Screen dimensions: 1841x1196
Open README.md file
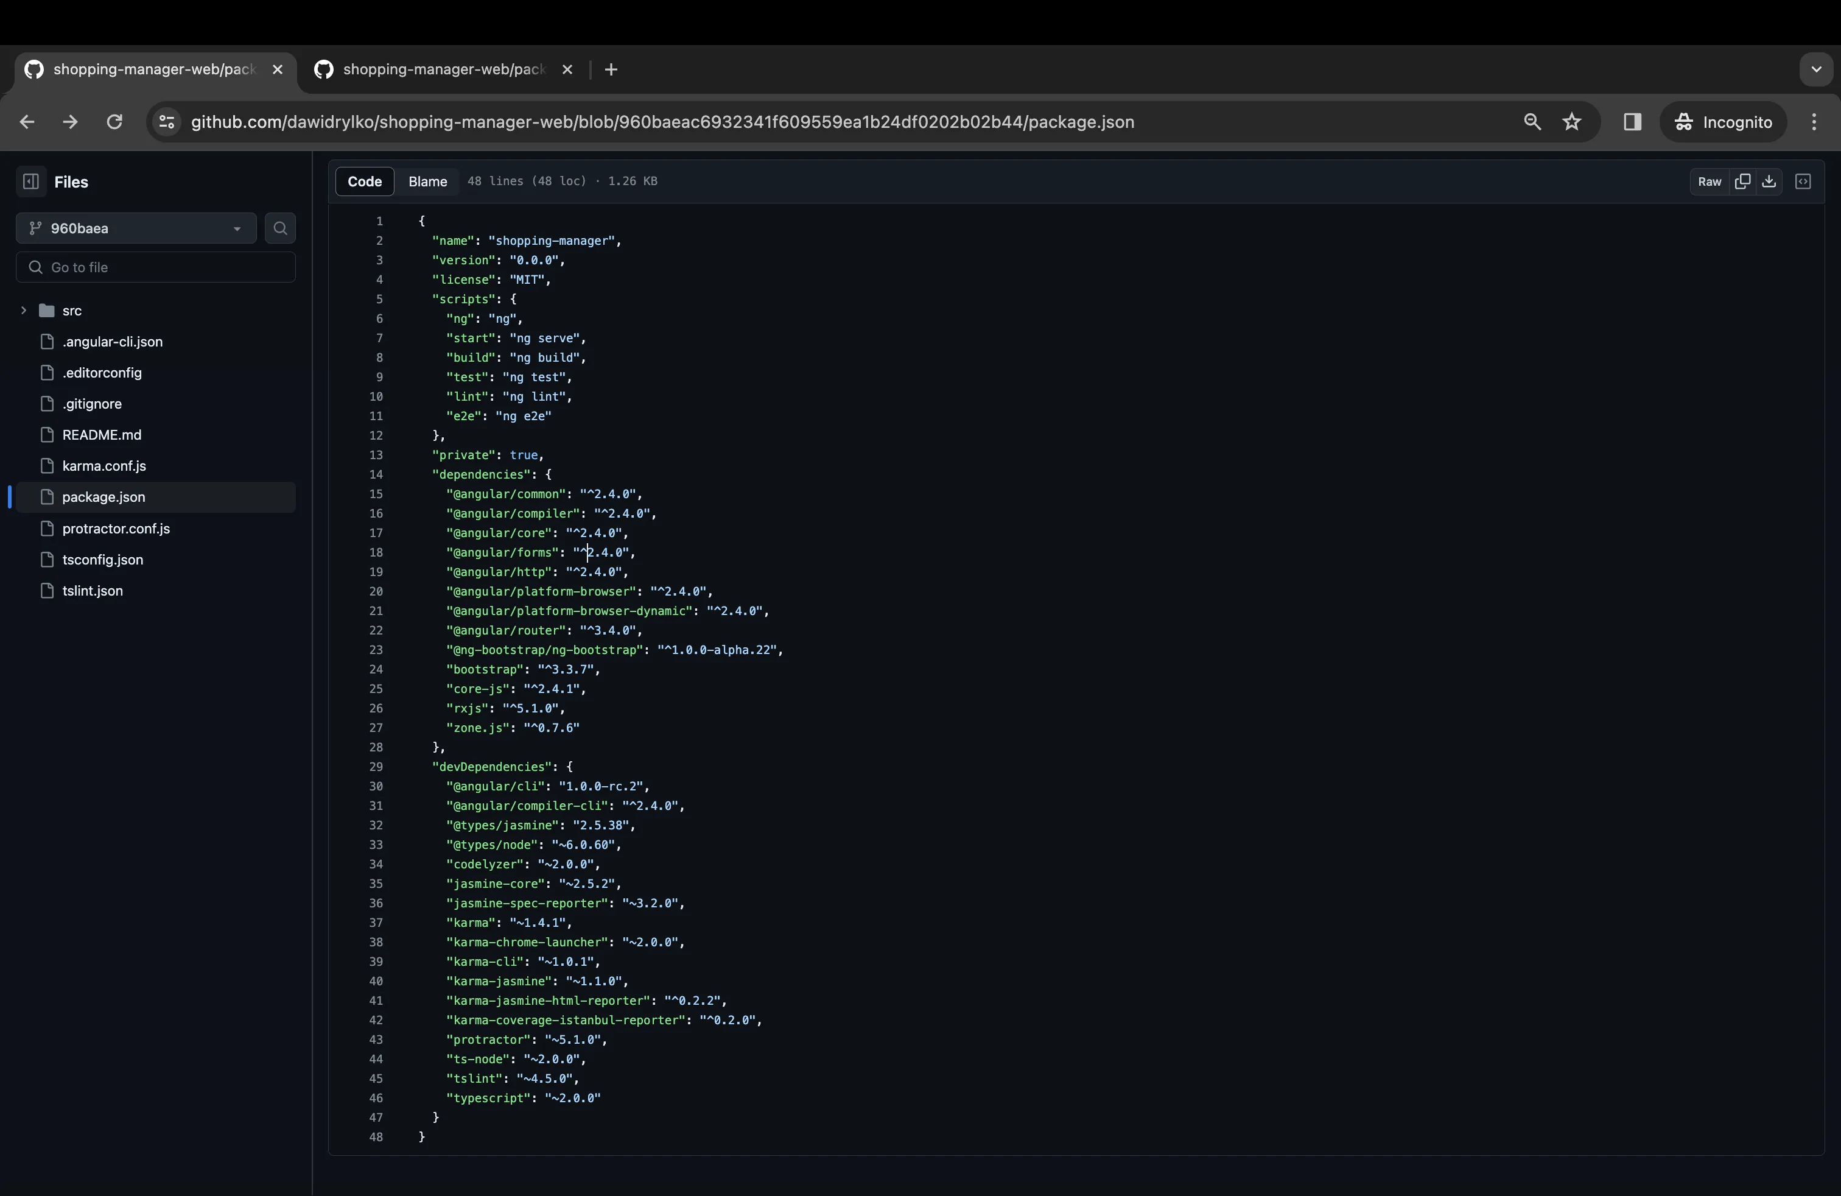point(102,435)
